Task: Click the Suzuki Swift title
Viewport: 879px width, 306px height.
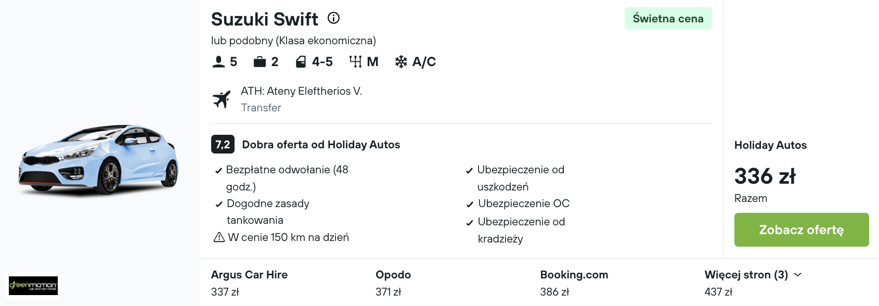Action: coord(264,19)
